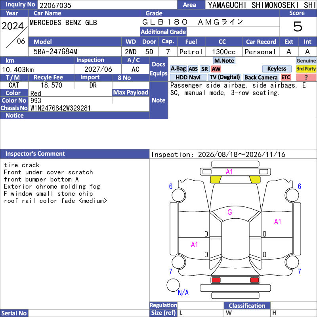The height and width of the screenshot is (317, 317).
Task: Click the Chassis No value field
Action: click(89, 108)
